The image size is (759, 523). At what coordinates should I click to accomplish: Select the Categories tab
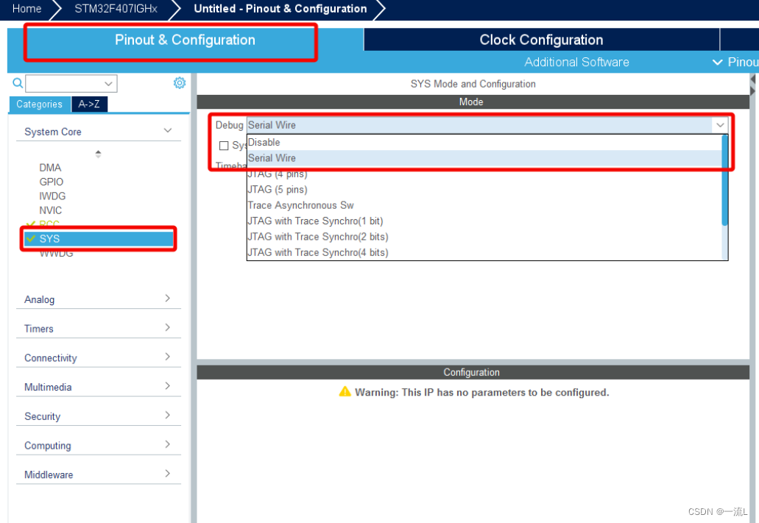point(40,104)
